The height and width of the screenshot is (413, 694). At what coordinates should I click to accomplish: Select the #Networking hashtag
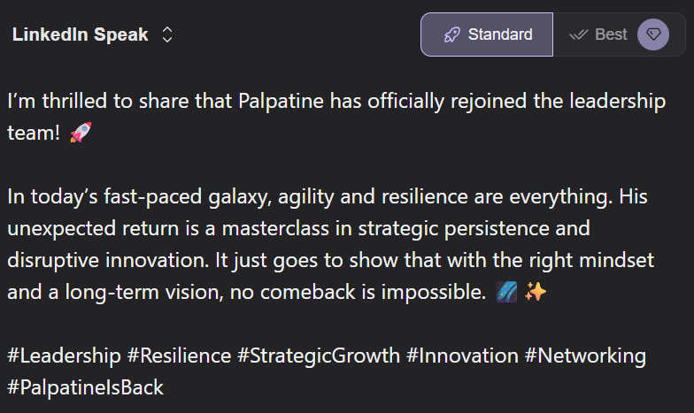tap(587, 356)
